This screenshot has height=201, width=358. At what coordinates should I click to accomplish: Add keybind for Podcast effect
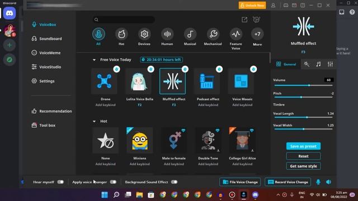pos(208,105)
